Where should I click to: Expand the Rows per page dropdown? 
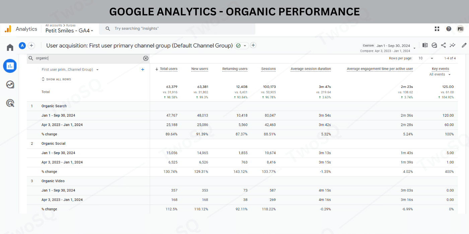point(425,58)
